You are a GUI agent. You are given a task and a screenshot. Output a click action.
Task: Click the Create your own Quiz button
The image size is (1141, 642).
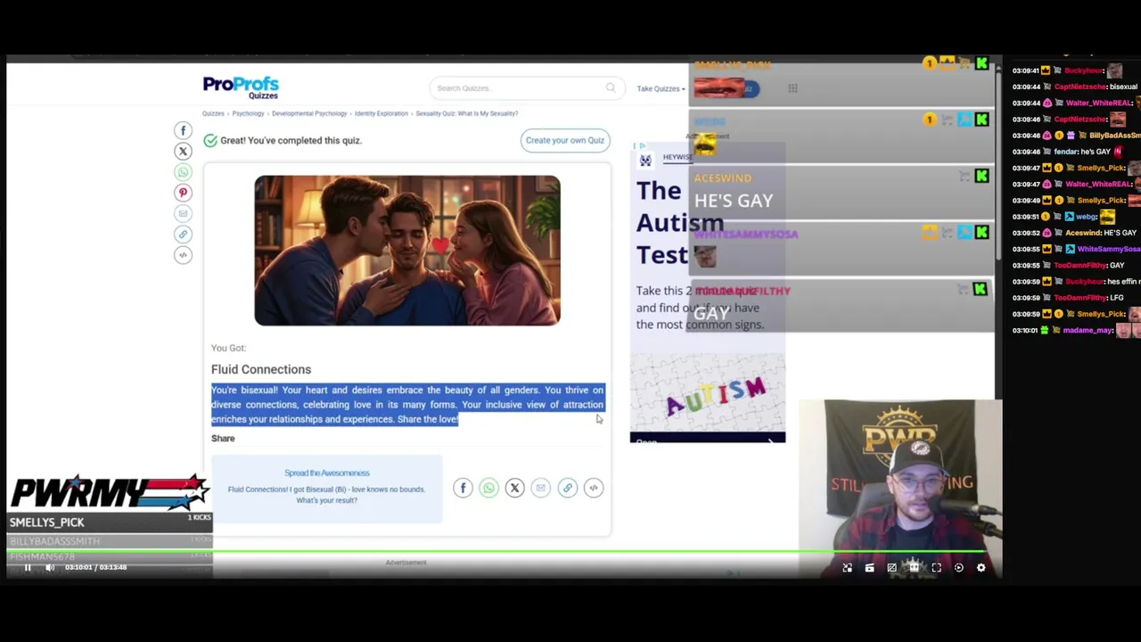565,140
